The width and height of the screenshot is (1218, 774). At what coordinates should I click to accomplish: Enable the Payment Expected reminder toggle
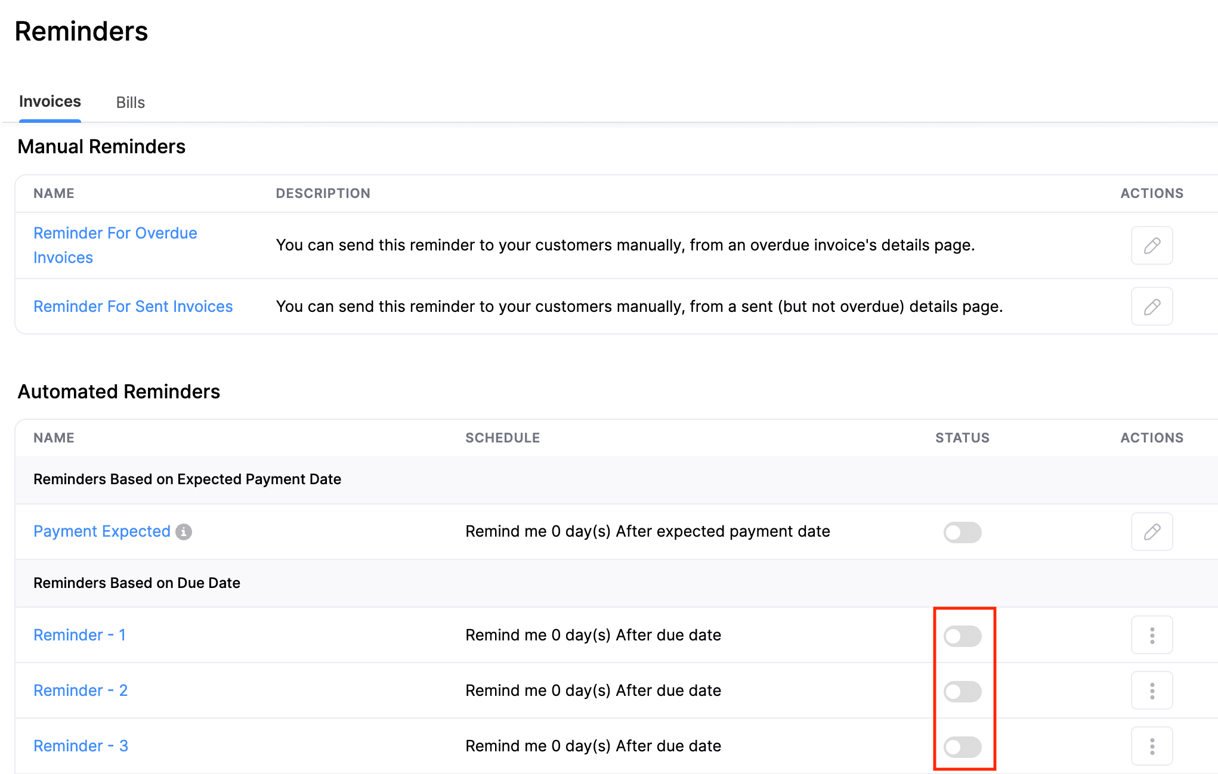click(962, 532)
